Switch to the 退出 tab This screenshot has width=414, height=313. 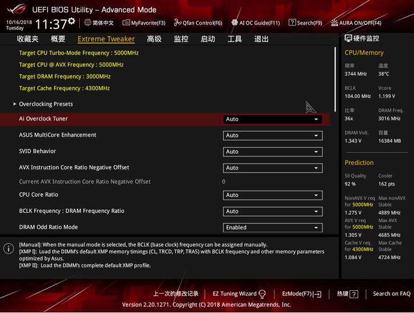(x=261, y=39)
